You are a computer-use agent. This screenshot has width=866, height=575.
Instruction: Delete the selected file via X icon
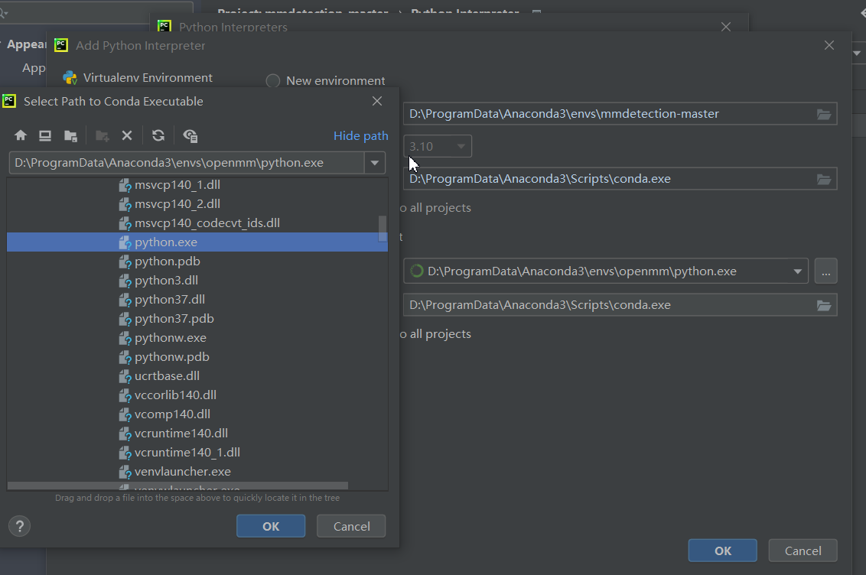coord(127,136)
